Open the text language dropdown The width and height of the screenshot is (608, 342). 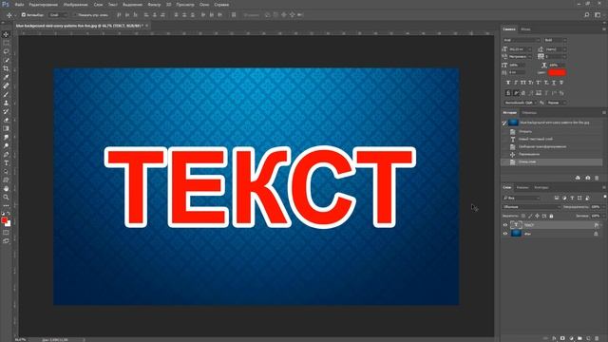point(520,103)
